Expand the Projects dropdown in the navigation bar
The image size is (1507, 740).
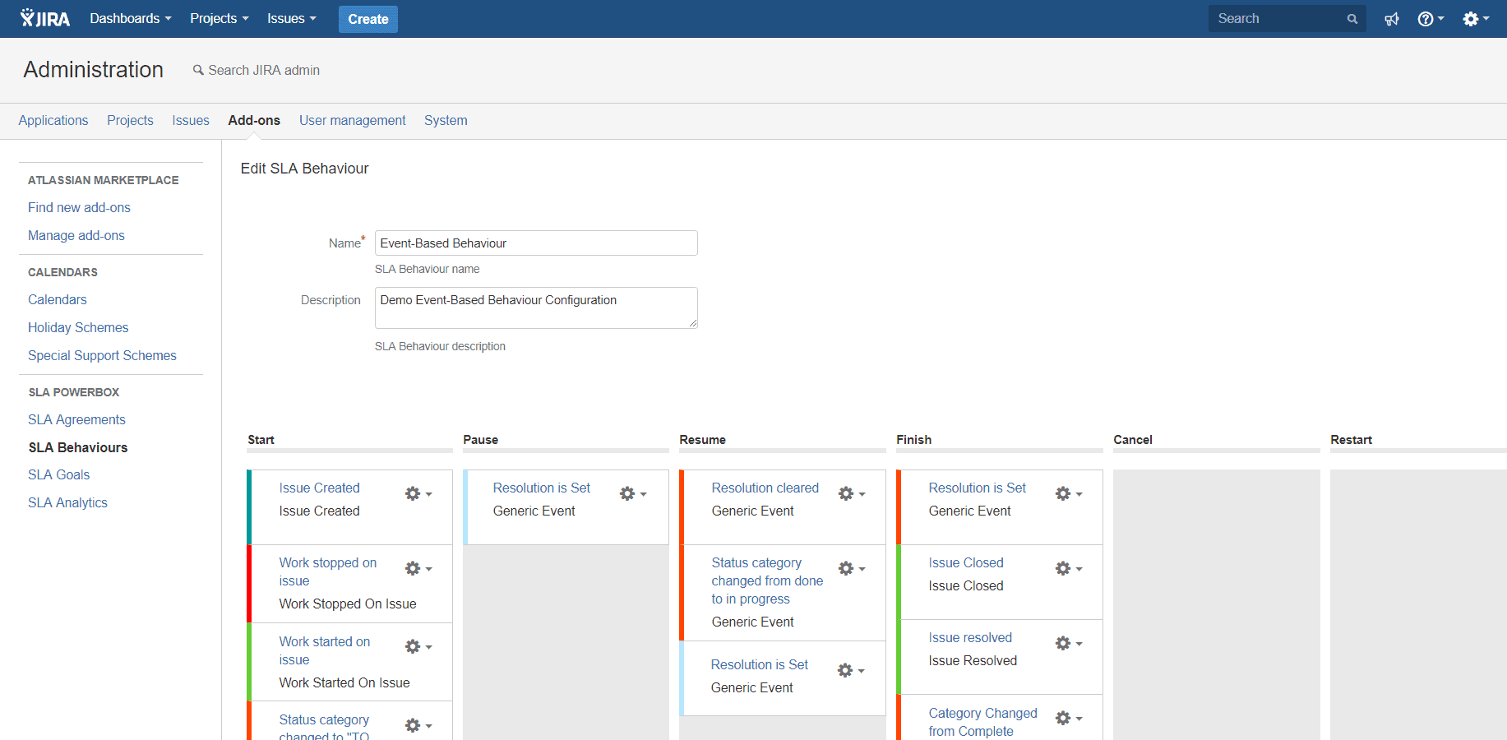[218, 18]
